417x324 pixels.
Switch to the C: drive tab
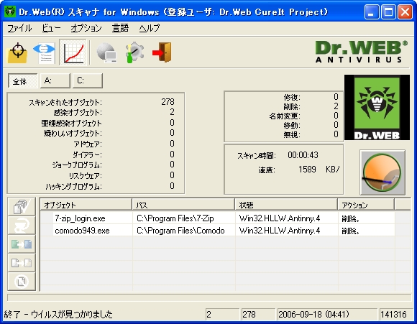point(88,80)
